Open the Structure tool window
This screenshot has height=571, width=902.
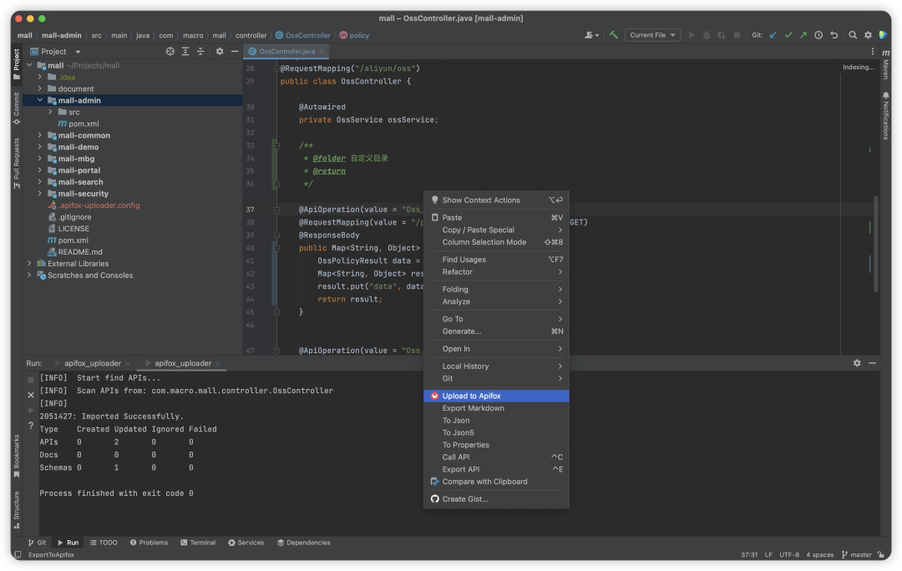(x=16, y=510)
